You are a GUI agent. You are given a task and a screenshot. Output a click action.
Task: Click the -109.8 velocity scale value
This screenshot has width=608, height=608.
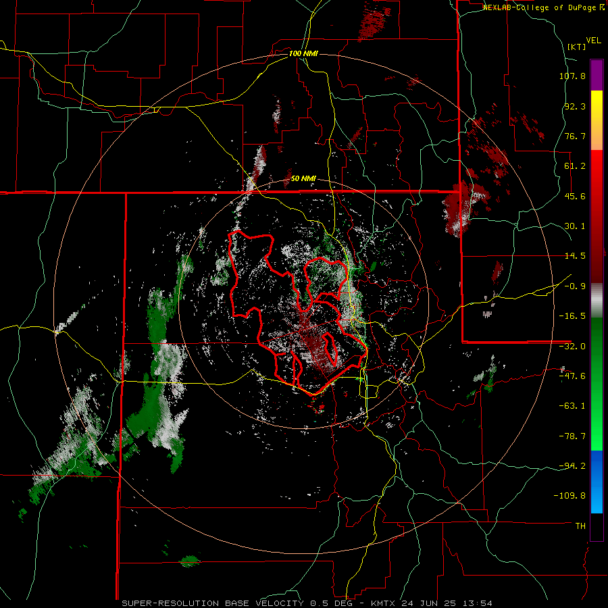(569, 496)
